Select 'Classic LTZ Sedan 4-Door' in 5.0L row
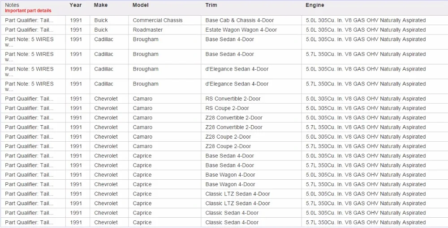Image resolution: width=448 pixels, height=228 pixels. click(x=237, y=194)
